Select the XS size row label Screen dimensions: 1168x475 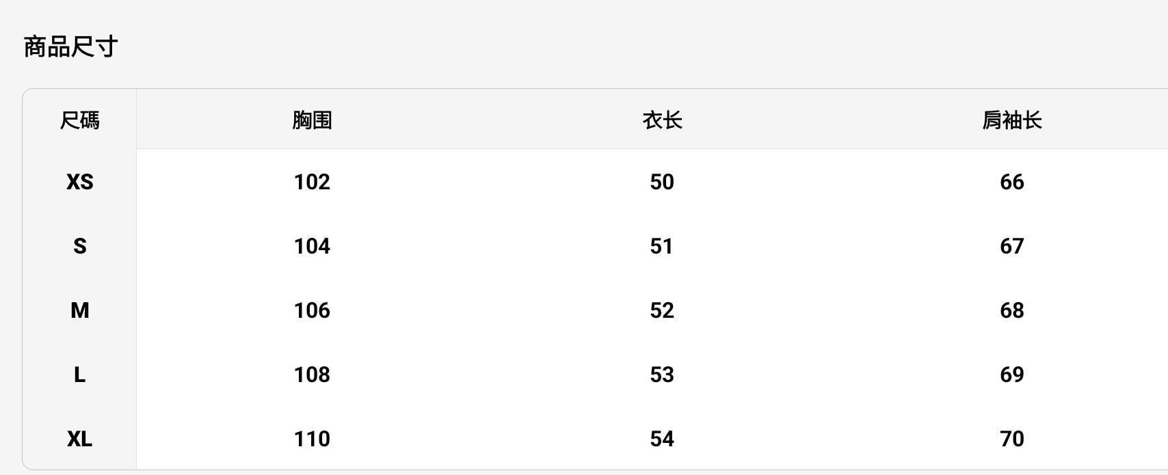pos(79,182)
